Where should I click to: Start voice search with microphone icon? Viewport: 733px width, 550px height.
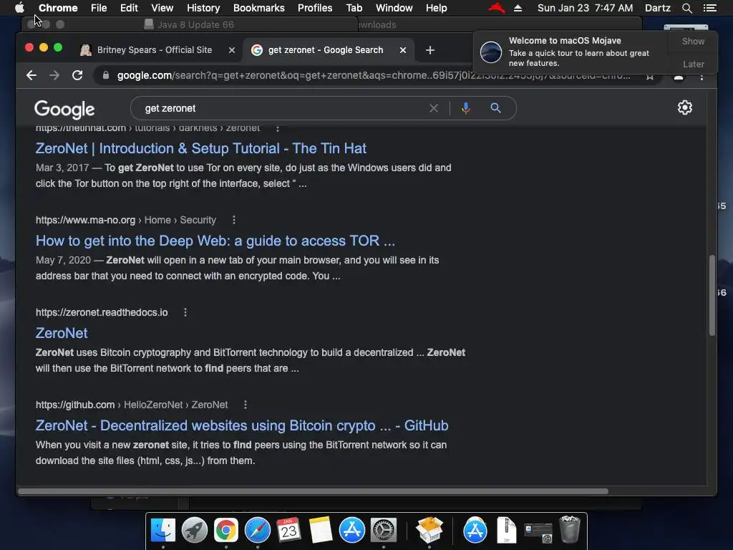(x=465, y=109)
